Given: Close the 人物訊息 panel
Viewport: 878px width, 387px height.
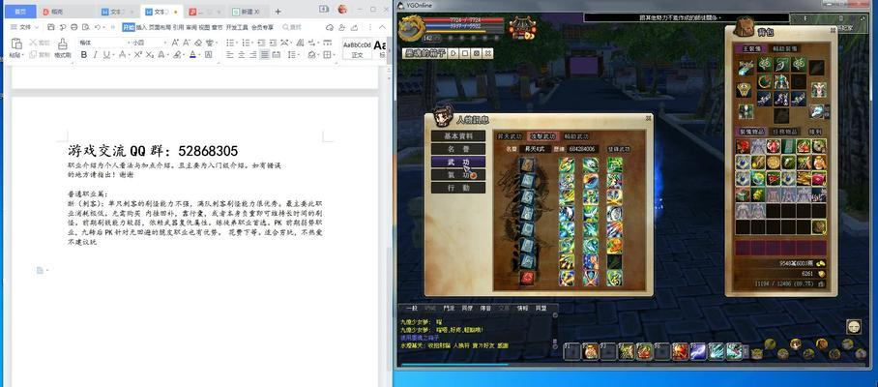Looking at the screenshot, I should (649, 118).
